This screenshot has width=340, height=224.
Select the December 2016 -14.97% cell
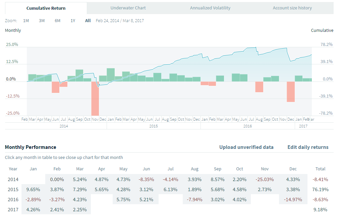[x=293, y=200]
